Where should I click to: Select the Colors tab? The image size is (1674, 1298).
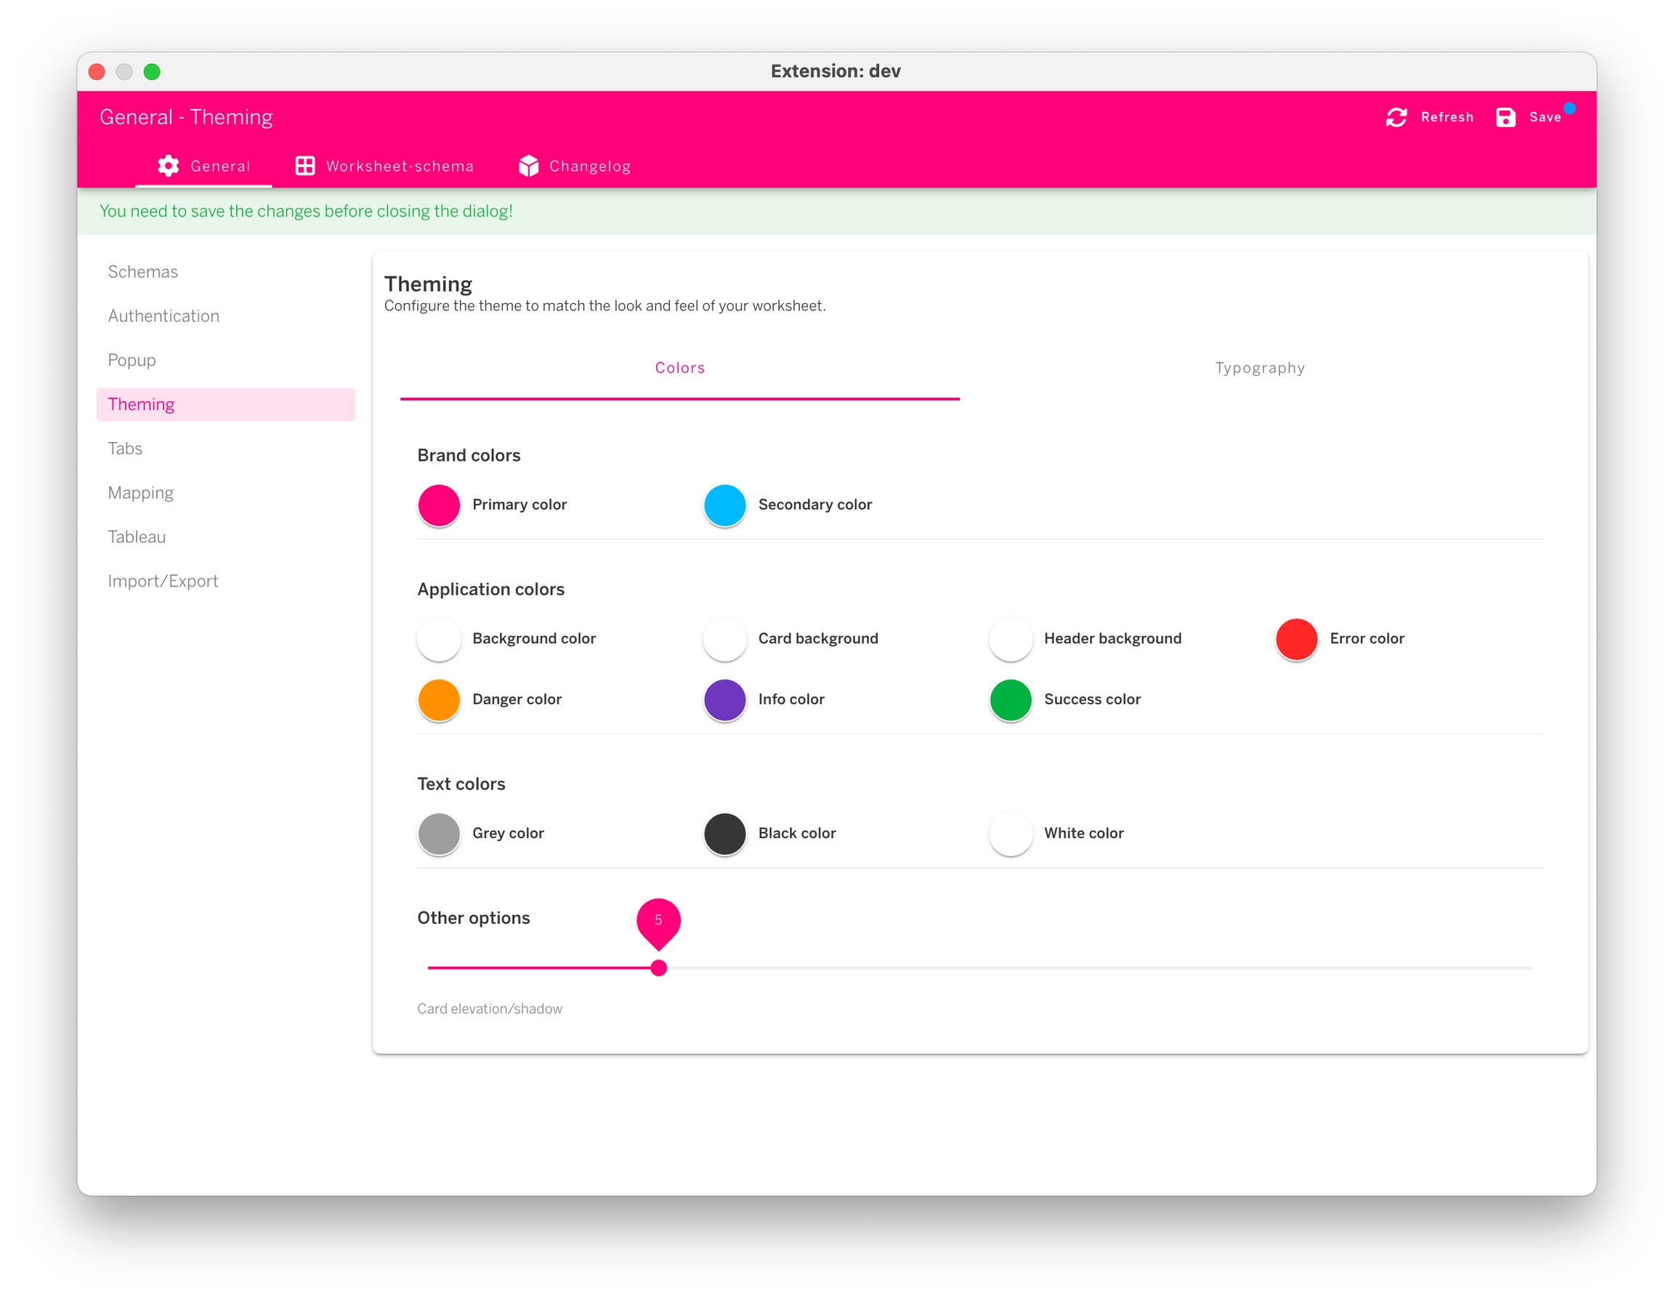click(x=680, y=368)
